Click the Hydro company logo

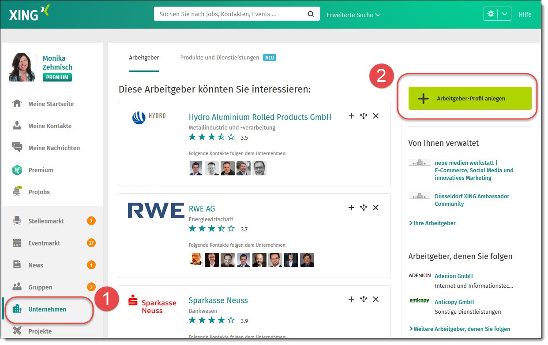pyautogui.click(x=149, y=118)
